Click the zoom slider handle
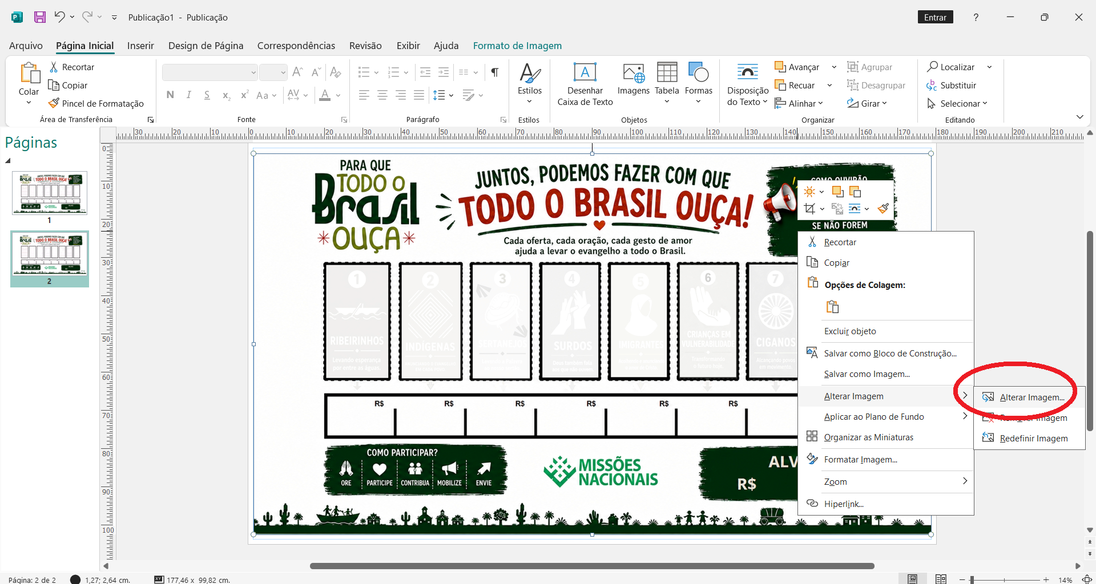This screenshot has width=1096, height=584. coord(972,579)
